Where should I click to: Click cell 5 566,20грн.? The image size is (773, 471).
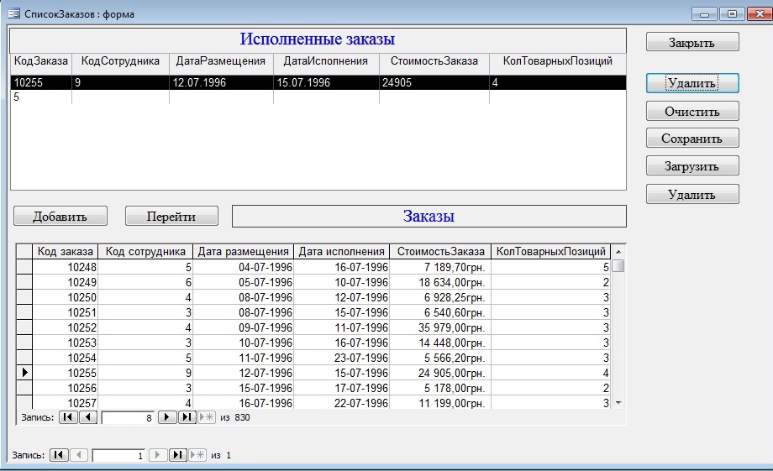pos(441,358)
